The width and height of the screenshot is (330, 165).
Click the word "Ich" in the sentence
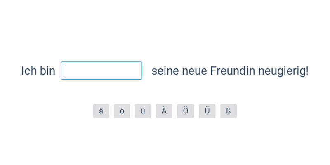[29, 71]
